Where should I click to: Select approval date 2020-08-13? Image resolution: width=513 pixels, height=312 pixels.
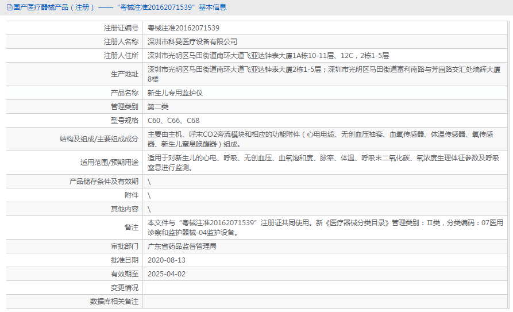(x=167, y=260)
